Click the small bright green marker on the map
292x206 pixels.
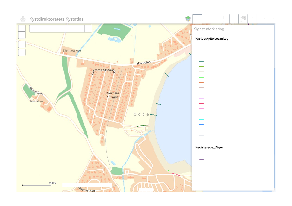tap(168, 170)
